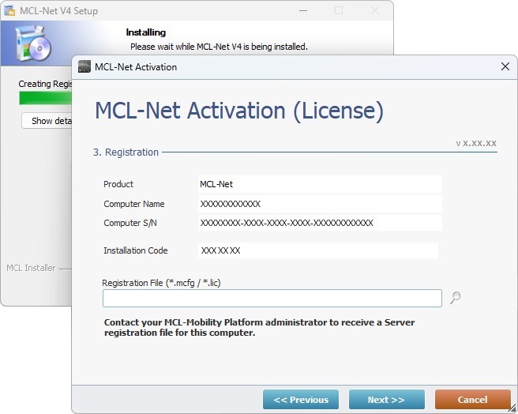Select the Computer S/N value field
518x414 pixels.
coord(320,223)
